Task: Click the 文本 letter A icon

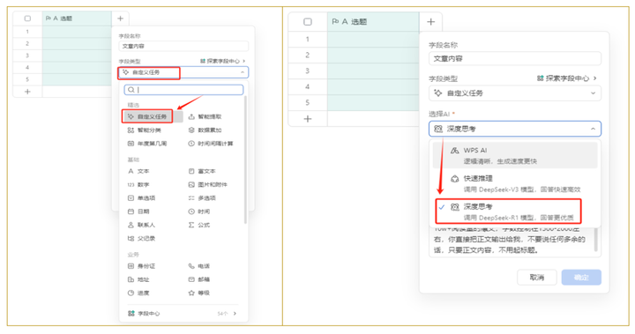Action: point(131,171)
